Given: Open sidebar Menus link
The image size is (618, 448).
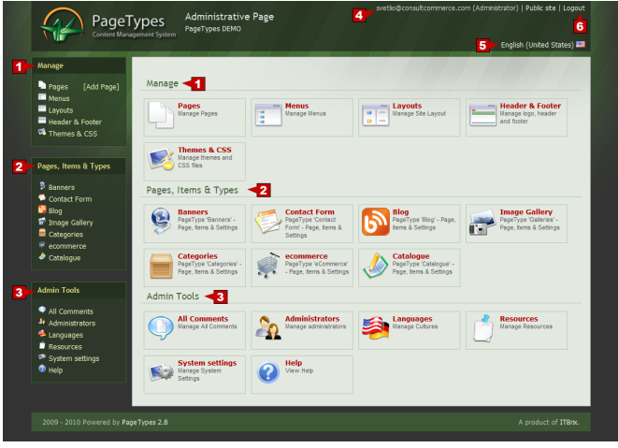Looking at the screenshot, I should (x=59, y=98).
